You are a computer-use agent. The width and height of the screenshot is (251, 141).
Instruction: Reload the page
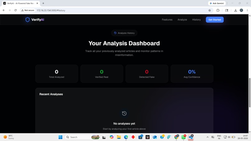[15, 10]
